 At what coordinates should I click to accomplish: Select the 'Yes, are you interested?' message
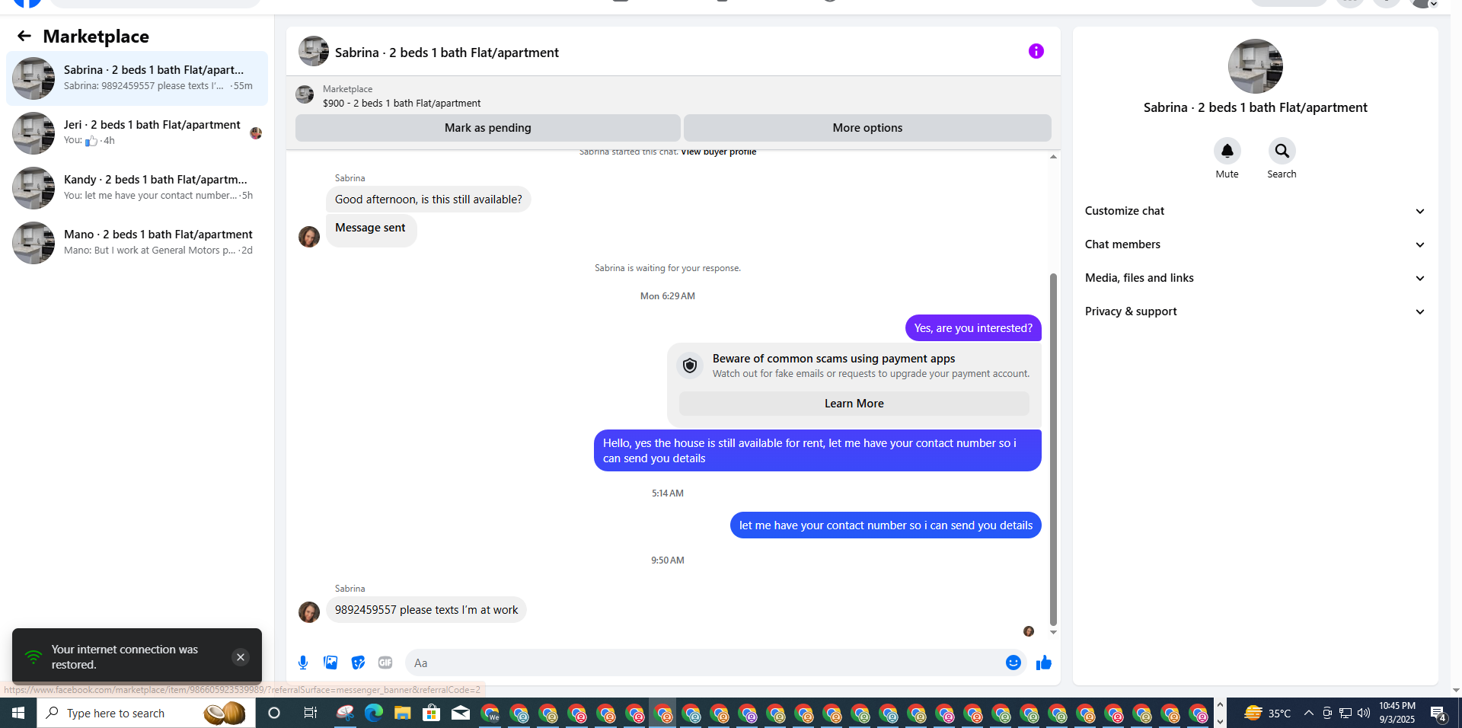point(973,328)
